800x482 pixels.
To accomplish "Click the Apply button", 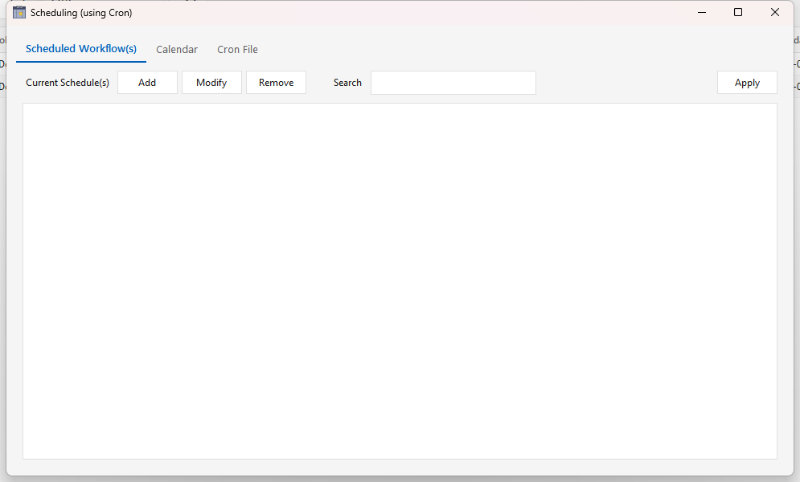I will coord(747,83).
